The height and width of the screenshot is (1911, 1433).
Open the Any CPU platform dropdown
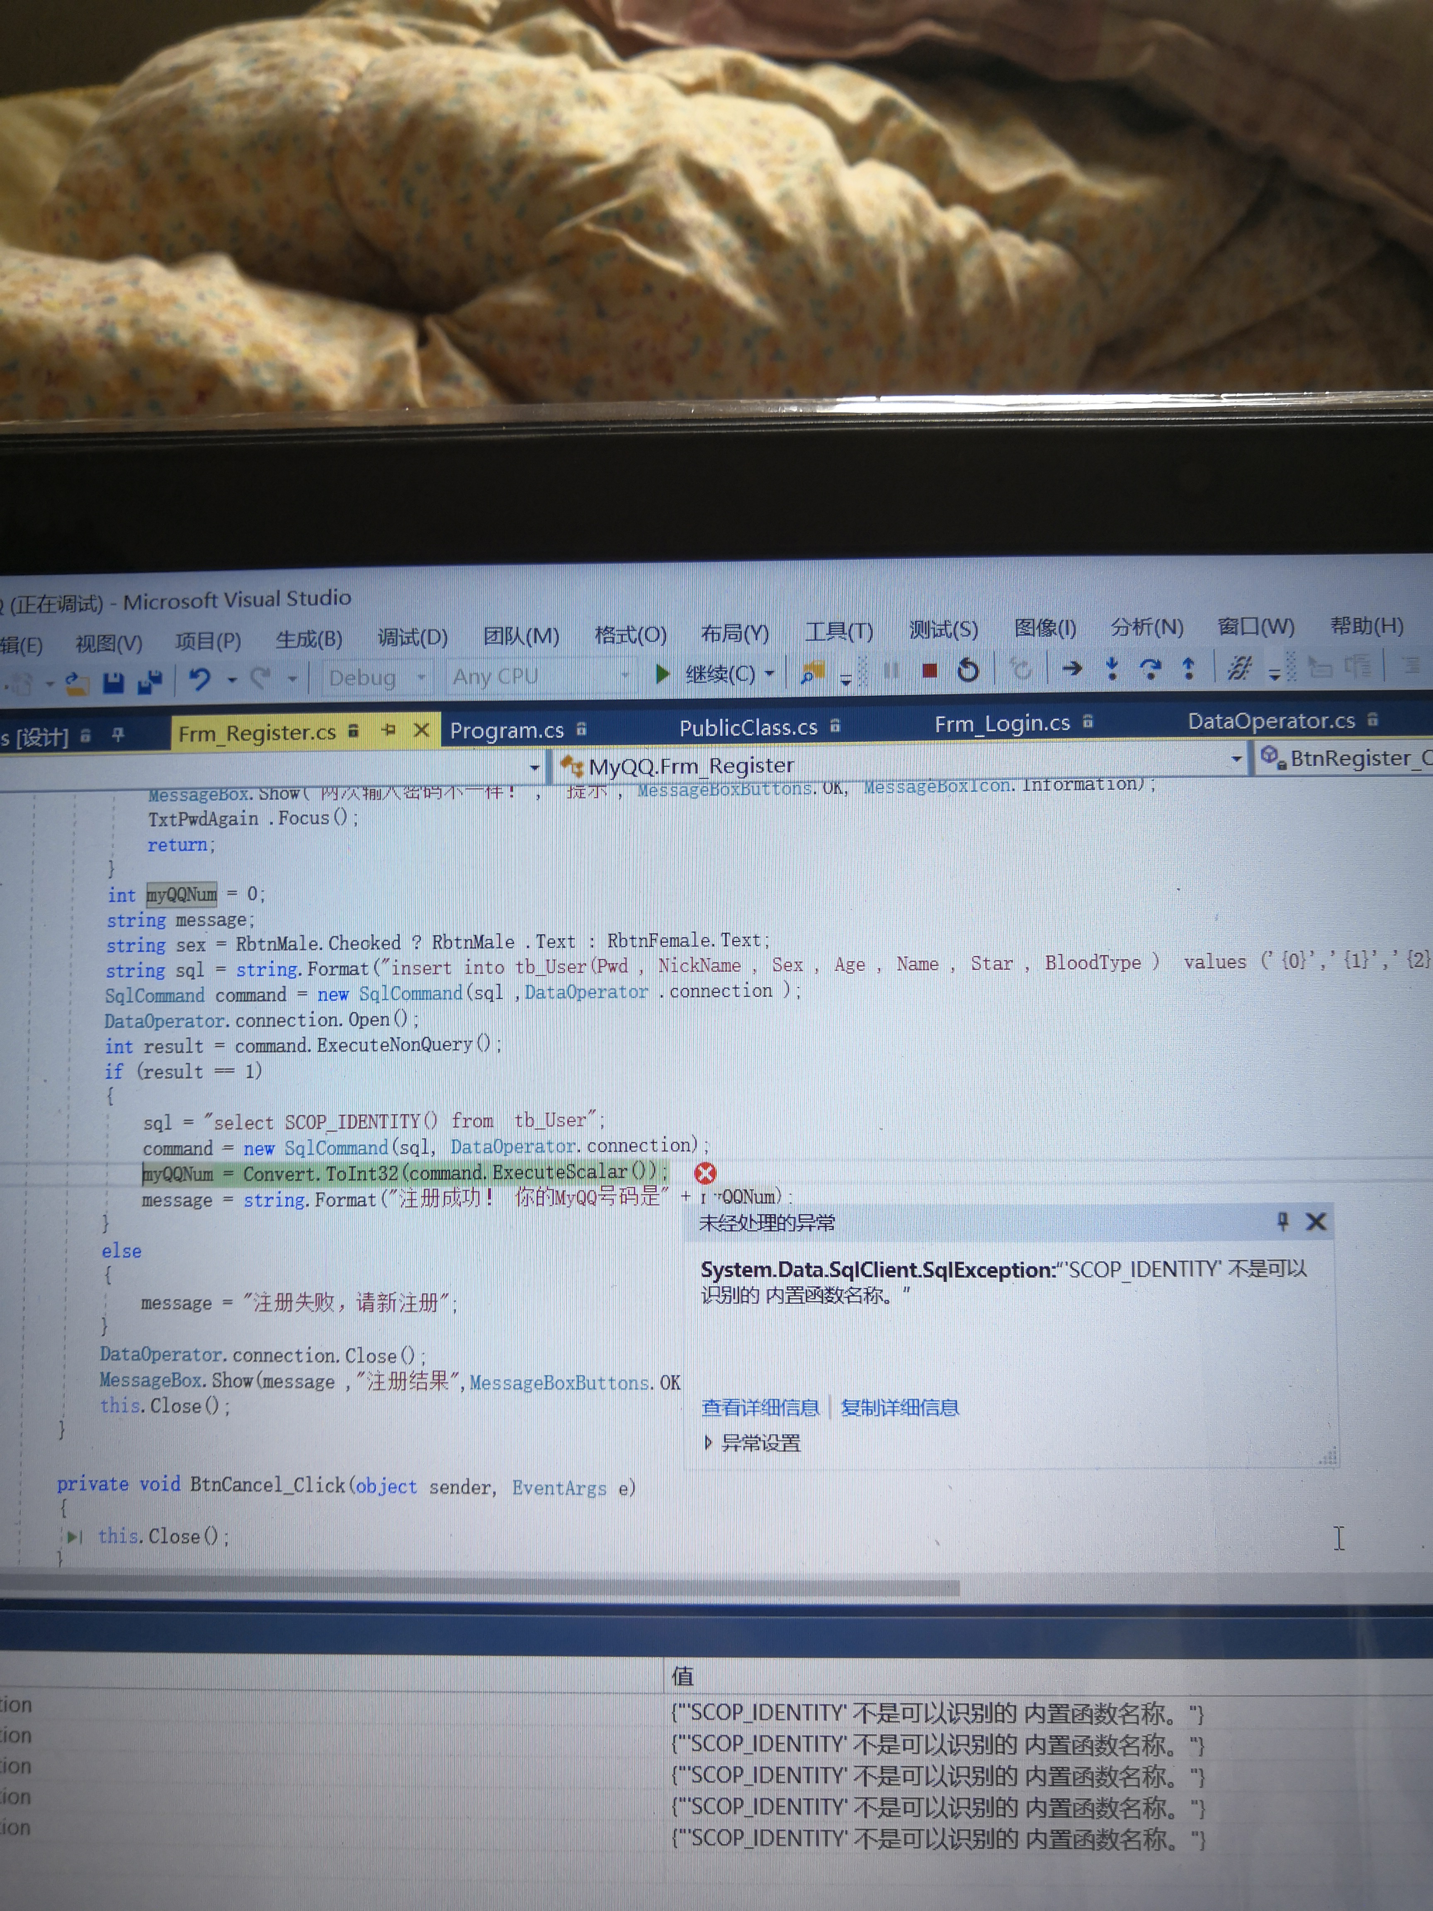624,675
